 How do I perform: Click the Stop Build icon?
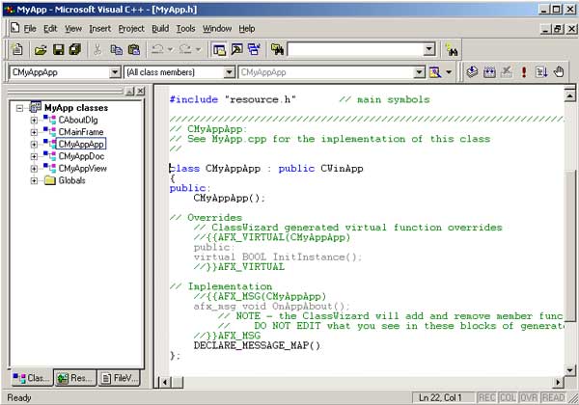[x=507, y=72]
